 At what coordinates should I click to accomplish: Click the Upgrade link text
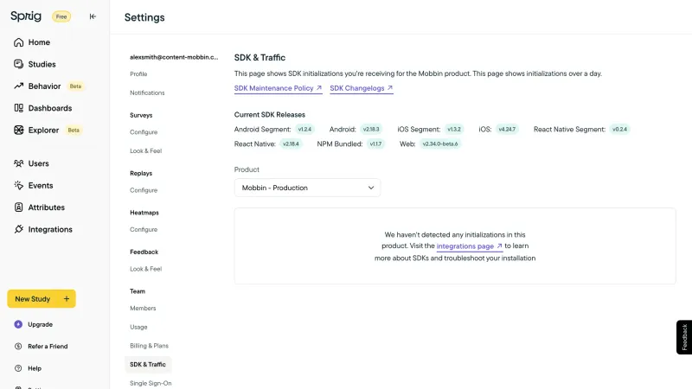point(40,324)
